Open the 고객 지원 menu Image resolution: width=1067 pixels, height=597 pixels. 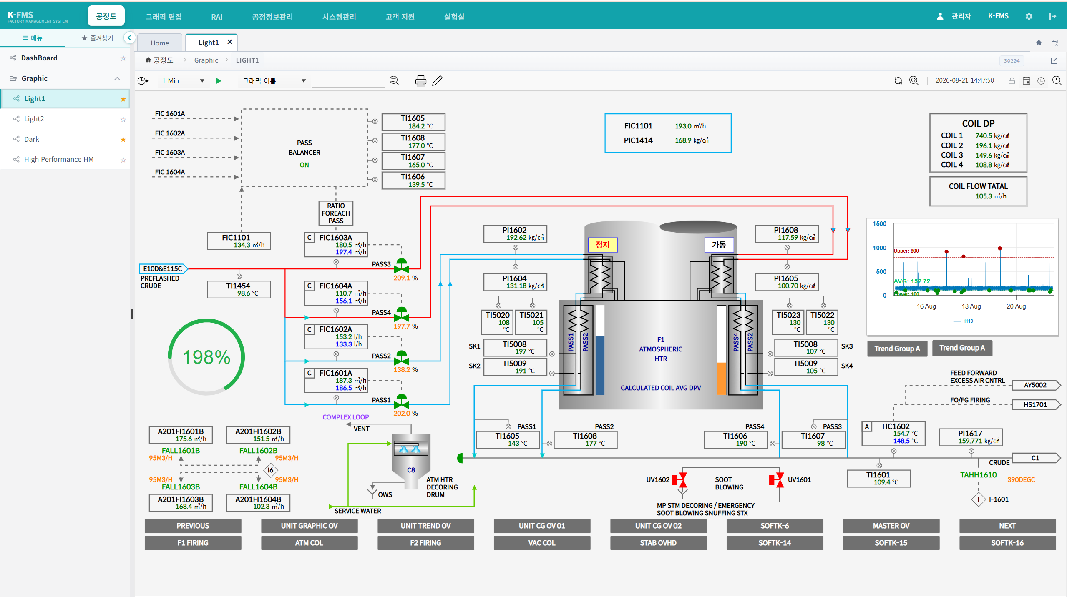click(400, 17)
